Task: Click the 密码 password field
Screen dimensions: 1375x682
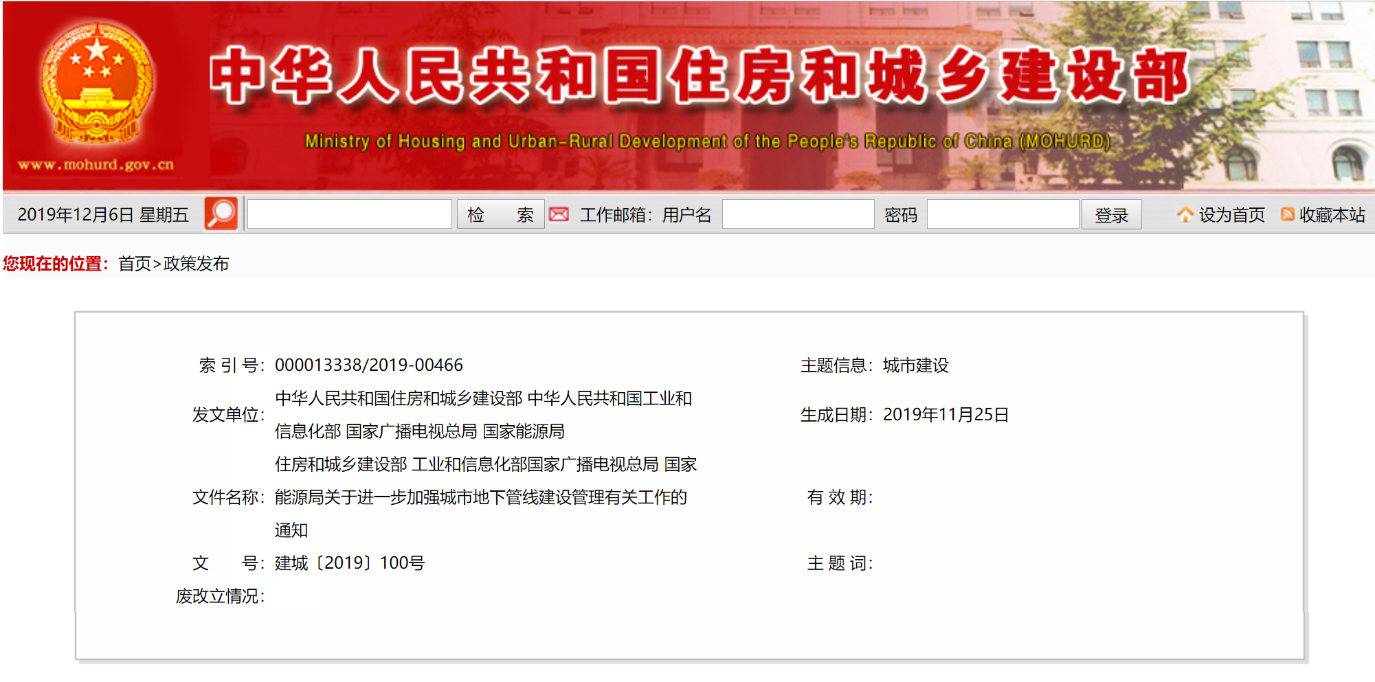Action: (x=1003, y=214)
